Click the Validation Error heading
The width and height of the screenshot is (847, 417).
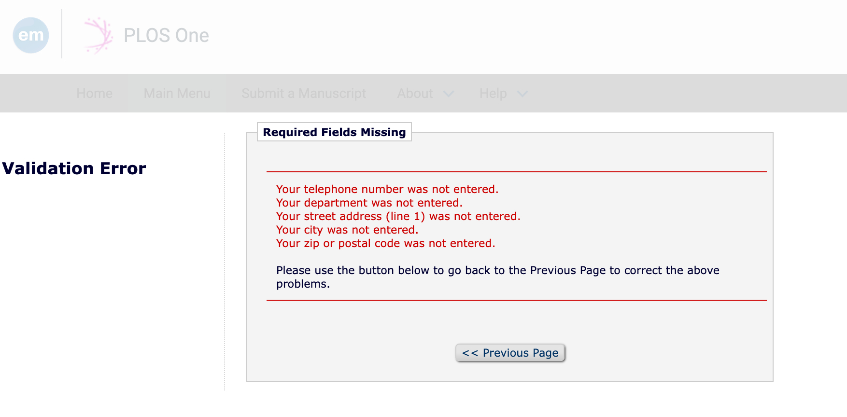74,168
